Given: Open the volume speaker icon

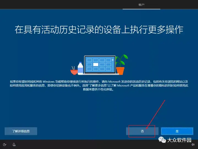Looking at the screenshot, I should (x=193, y=145).
